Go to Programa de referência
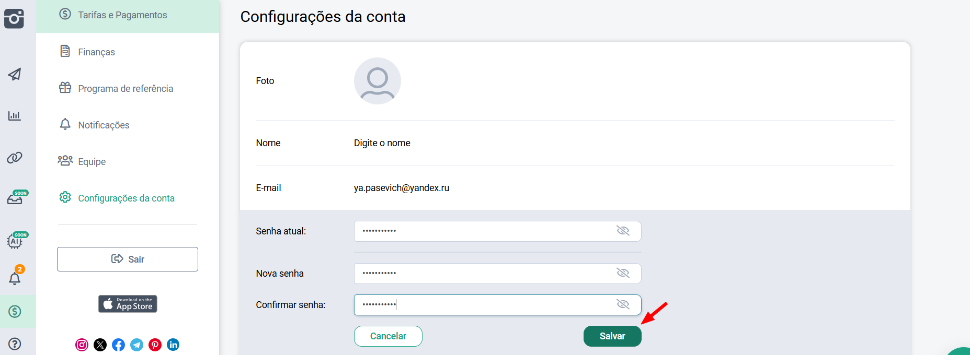This screenshot has height=355, width=970. [x=125, y=88]
